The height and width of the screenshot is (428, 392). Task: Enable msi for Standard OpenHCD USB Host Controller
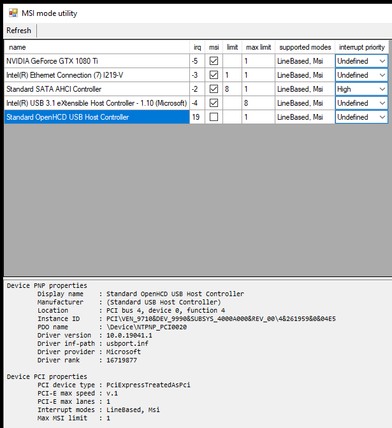pyautogui.click(x=214, y=117)
